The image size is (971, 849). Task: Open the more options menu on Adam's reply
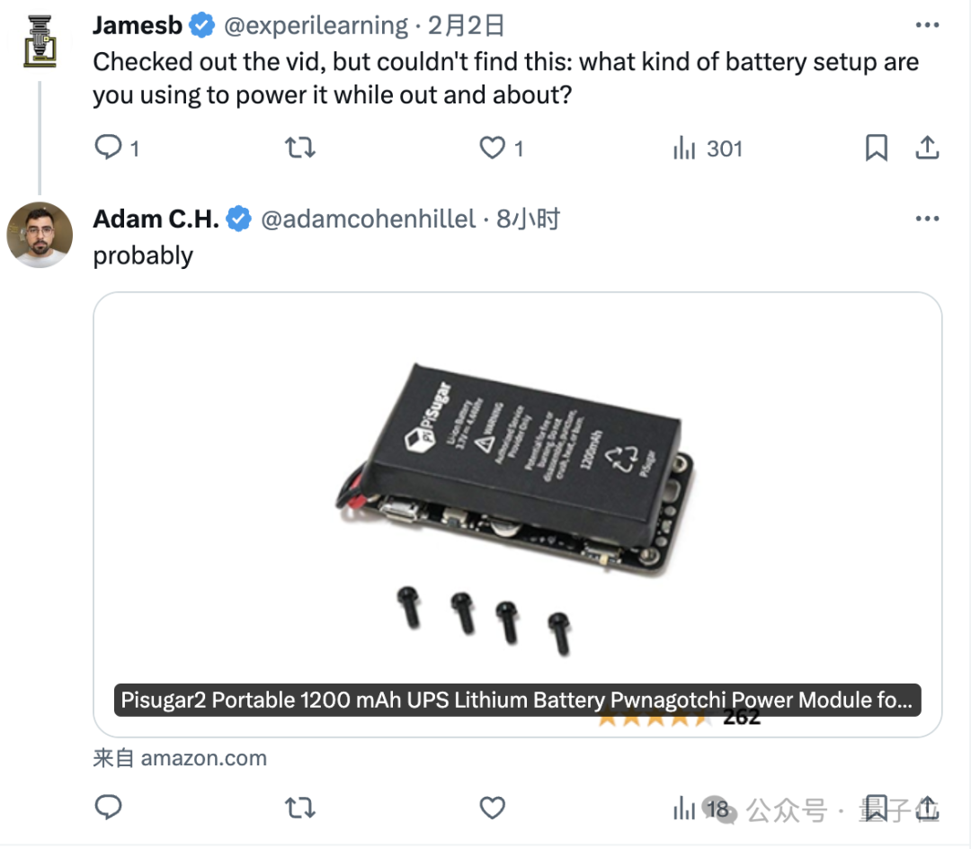[x=927, y=218]
